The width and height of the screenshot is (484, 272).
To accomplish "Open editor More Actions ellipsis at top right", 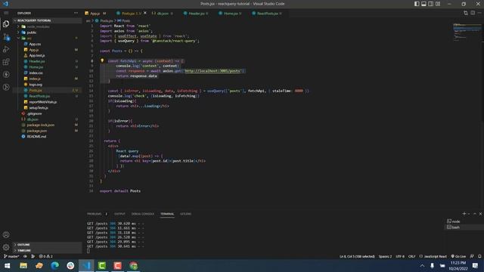I will point(479,13).
